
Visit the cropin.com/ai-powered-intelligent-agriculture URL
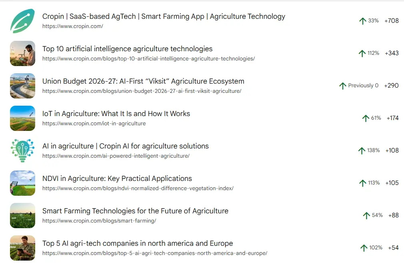click(x=116, y=156)
